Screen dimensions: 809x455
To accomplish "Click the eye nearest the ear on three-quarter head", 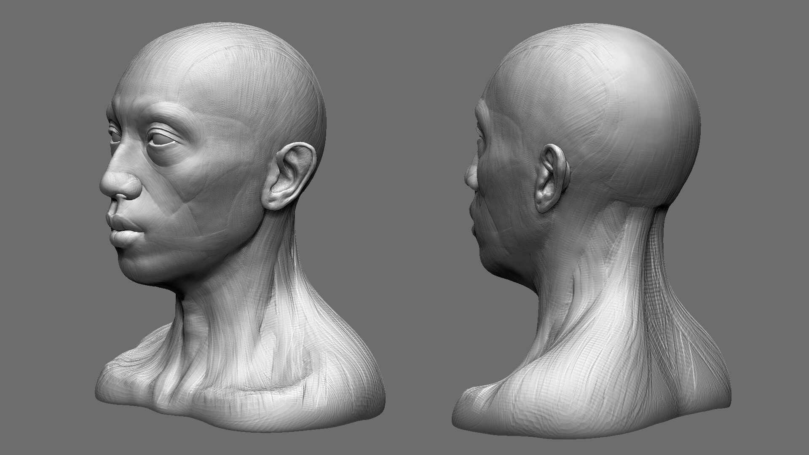I will (162, 139).
